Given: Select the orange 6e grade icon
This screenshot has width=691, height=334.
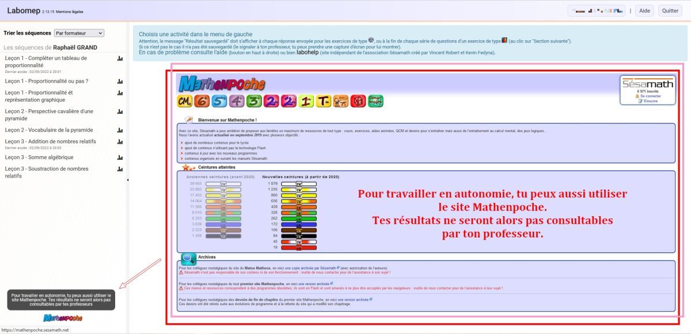Looking at the screenshot, I should (202, 101).
